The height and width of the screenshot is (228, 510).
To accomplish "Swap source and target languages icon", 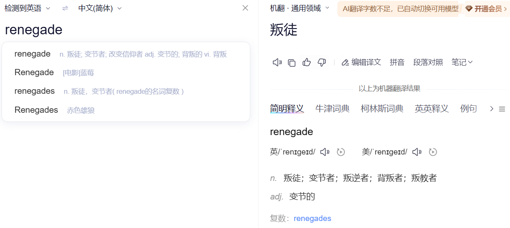I will 65,8.
